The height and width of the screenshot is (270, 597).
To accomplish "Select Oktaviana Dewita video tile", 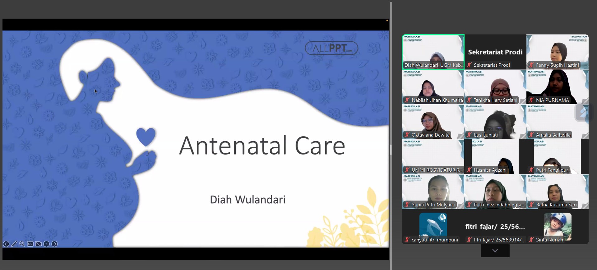I will [x=433, y=121].
